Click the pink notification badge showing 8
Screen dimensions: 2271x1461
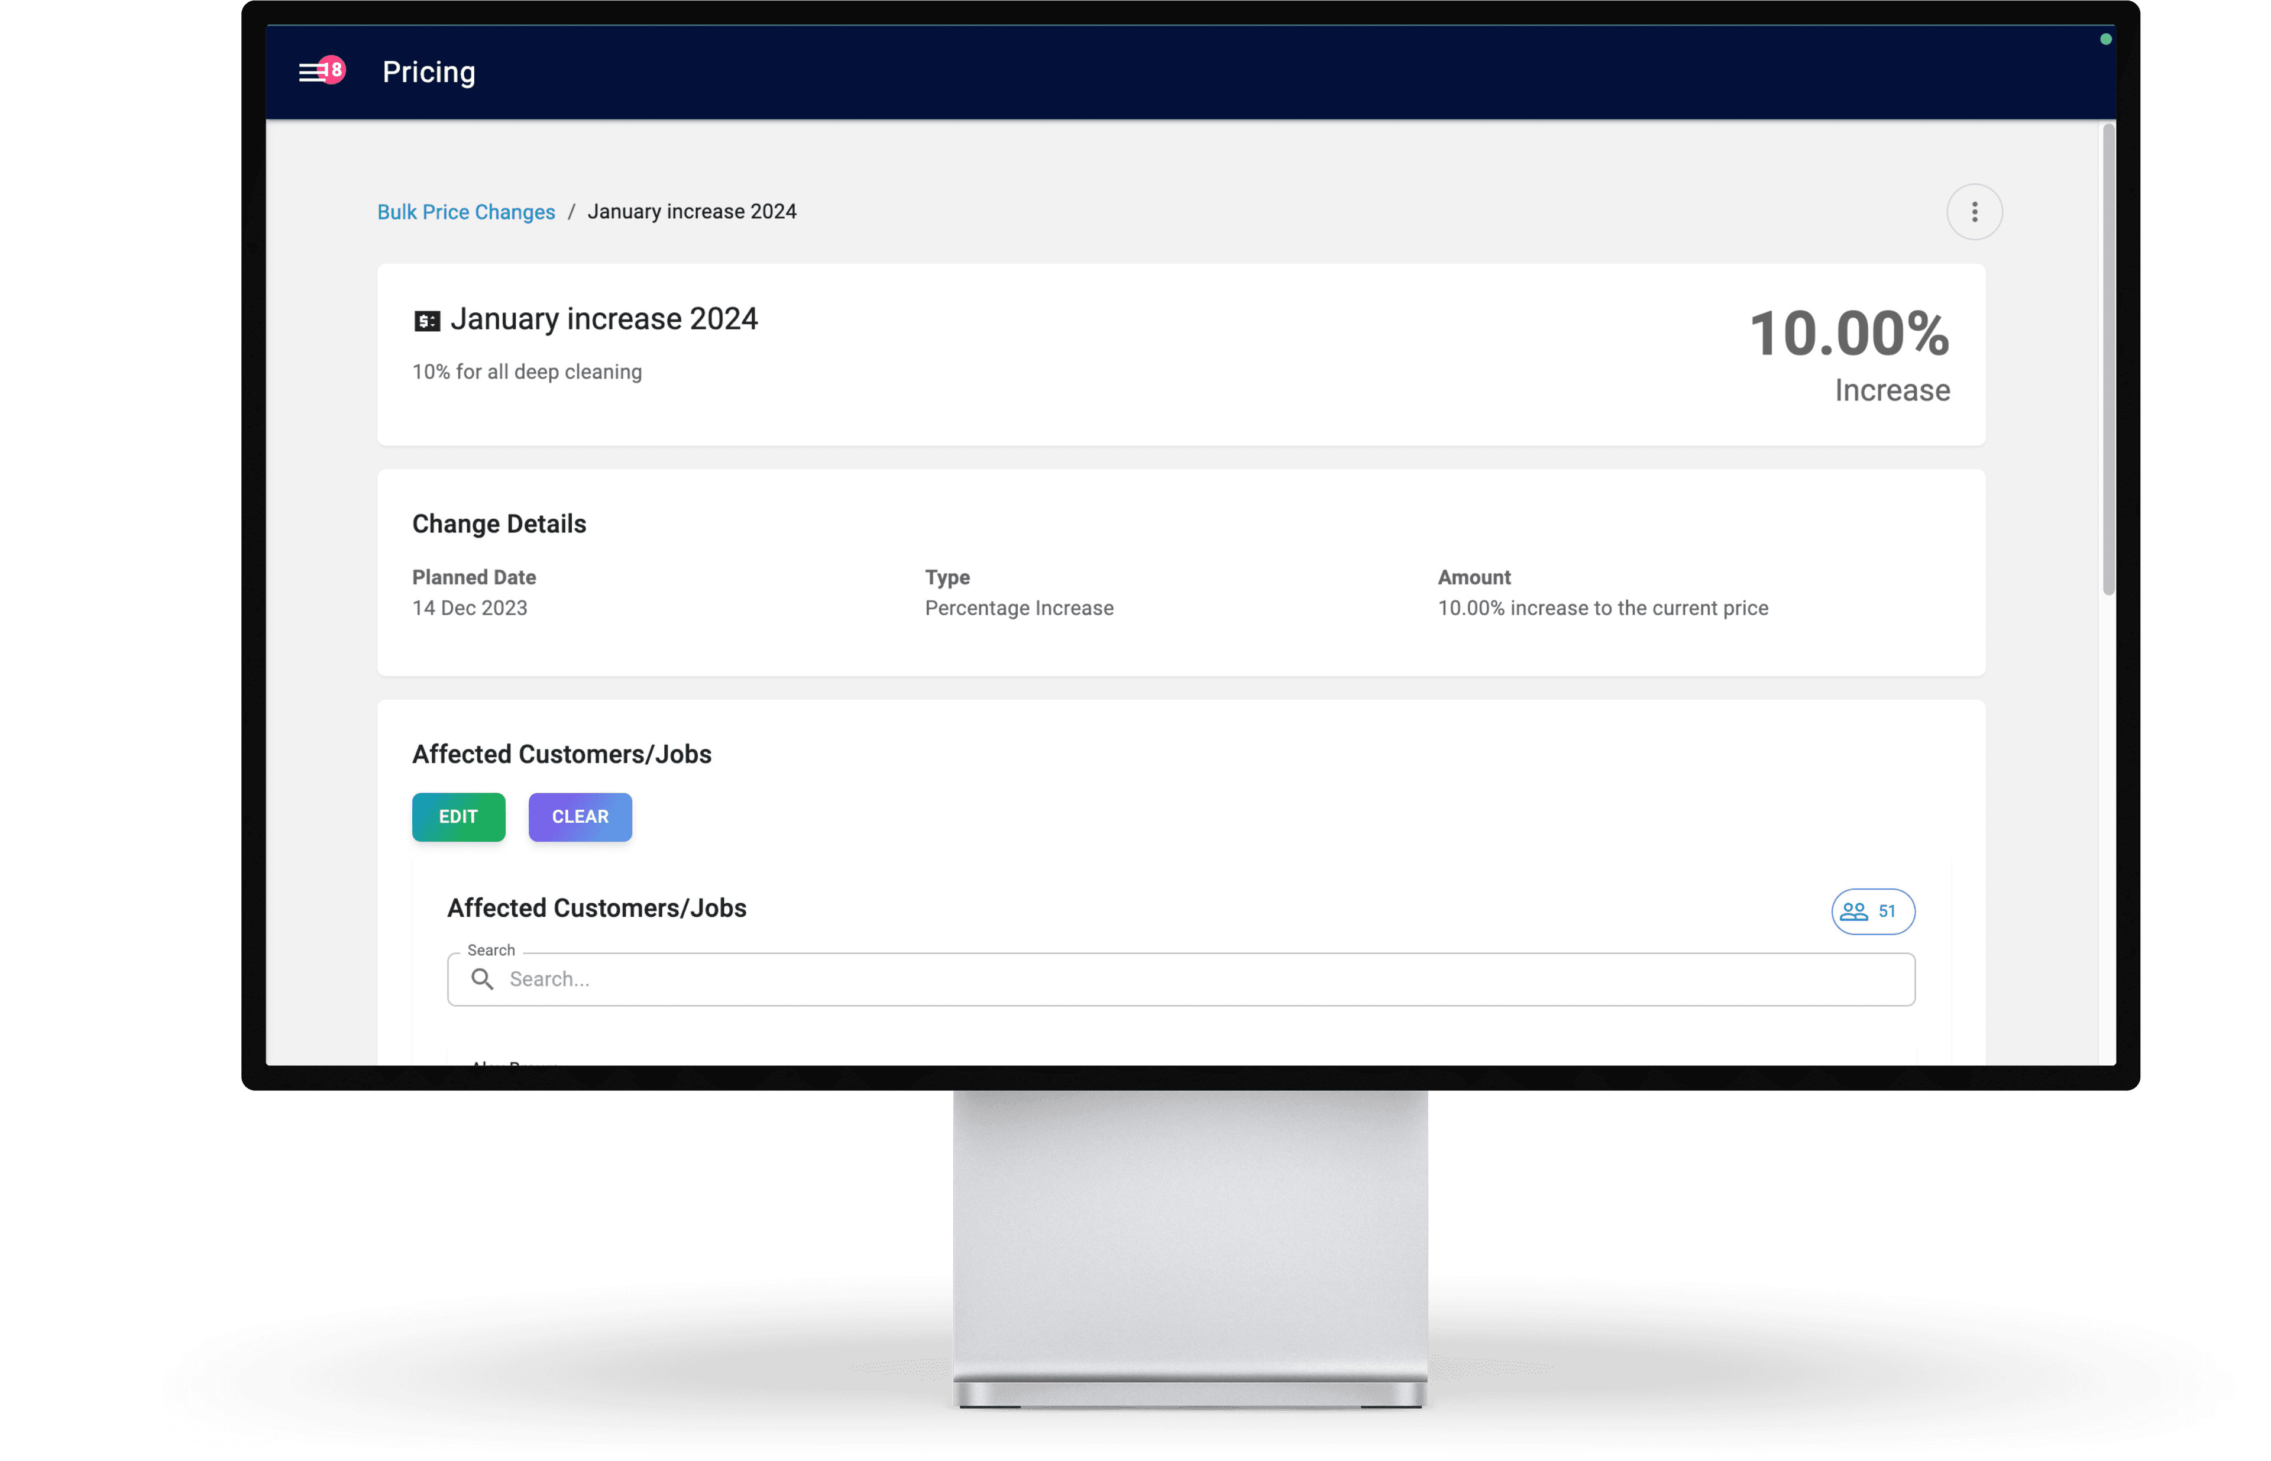333,69
